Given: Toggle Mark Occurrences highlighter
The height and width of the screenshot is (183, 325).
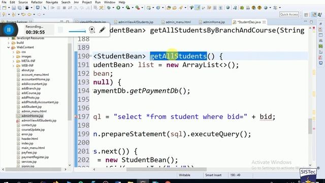Looking at the screenshot, I should pos(198,8).
